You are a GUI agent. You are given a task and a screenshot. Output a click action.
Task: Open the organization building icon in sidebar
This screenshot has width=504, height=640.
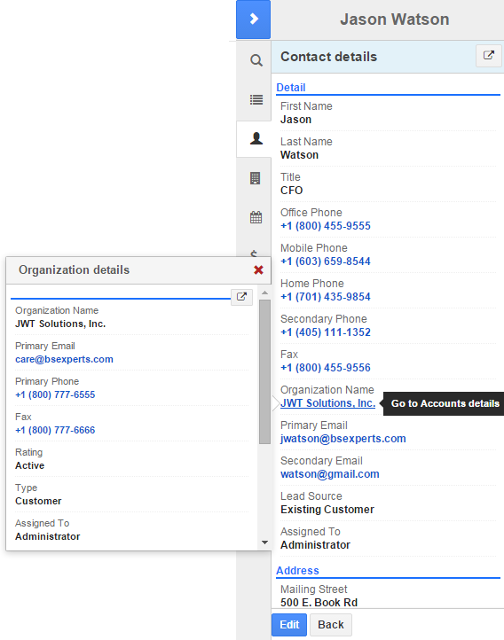pyautogui.click(x=256, y=178)
